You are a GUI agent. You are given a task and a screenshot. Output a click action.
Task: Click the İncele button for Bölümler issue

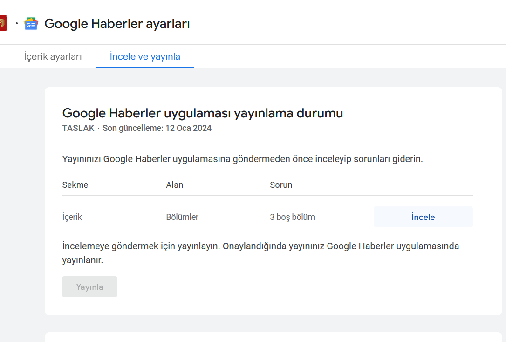pyautogui.click(x=423, y=217)
